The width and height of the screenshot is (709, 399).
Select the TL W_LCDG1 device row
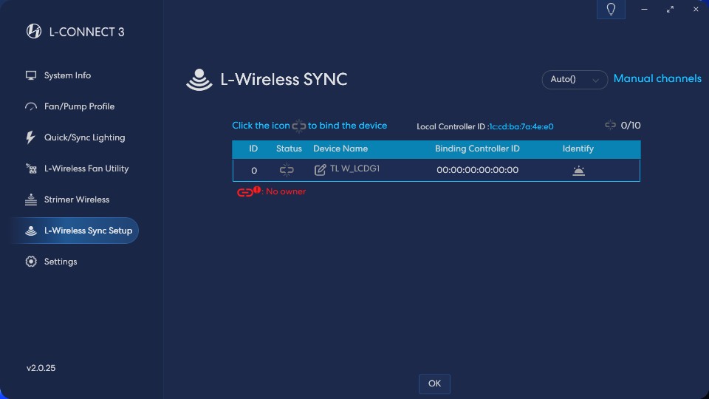pos(436,170)
